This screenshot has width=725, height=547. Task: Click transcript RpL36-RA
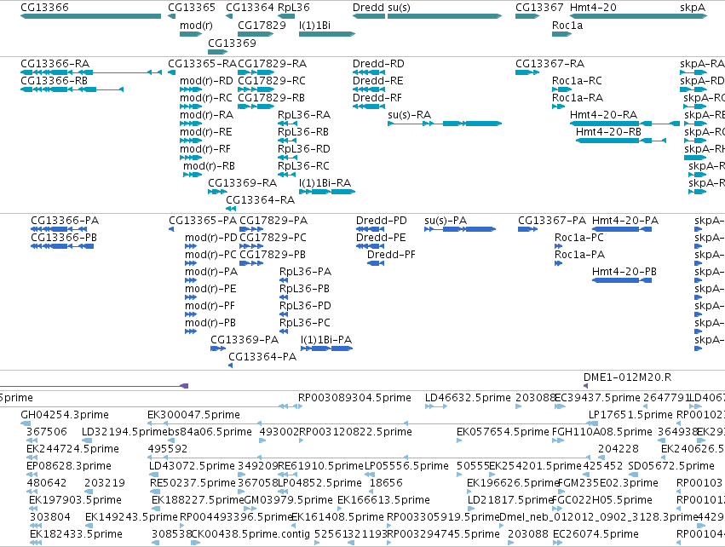[287, 124]
